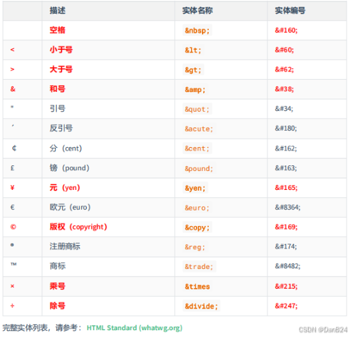Select the &acute; entity name
This screenshot has height=337, width=350.
coord(199,129)
